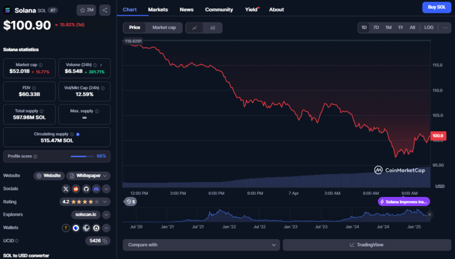Click the Buy SOL button
The width and height of the screenshot is (455, 259).
tap(436, 7)
